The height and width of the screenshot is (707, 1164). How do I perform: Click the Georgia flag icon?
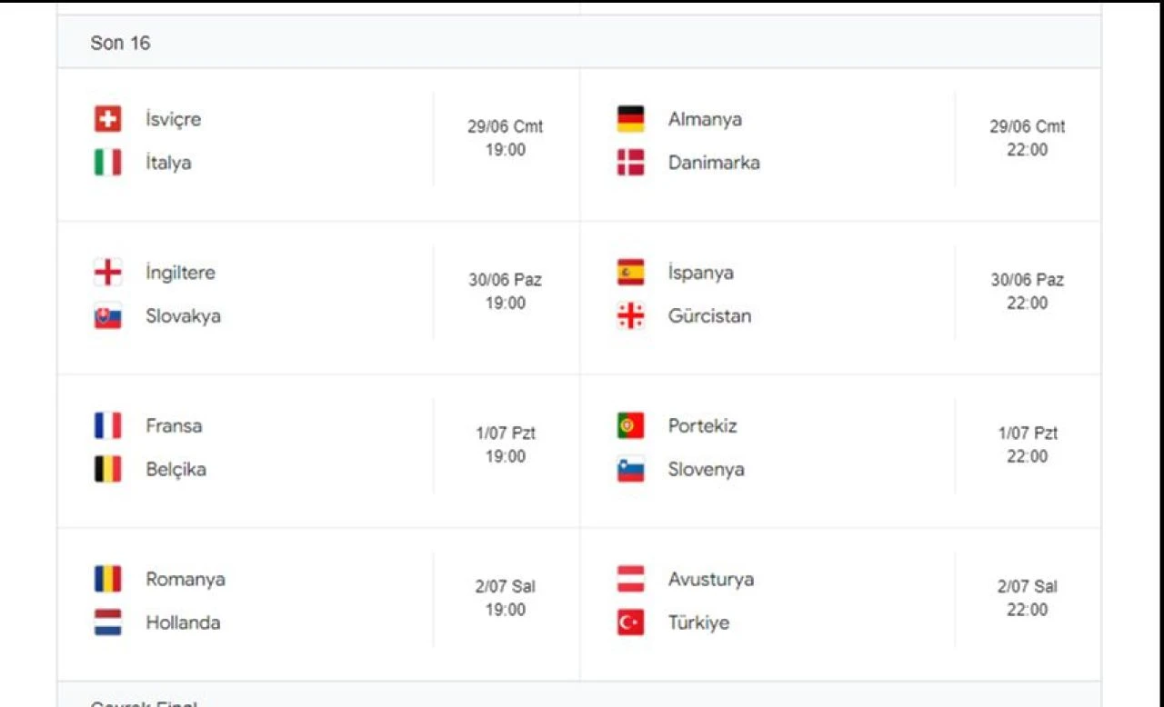(630, 316)
